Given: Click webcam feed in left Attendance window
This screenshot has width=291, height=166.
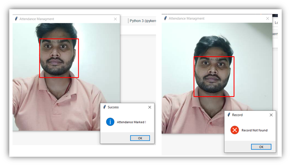Looking at the screenshot, I should click(66, 77).
